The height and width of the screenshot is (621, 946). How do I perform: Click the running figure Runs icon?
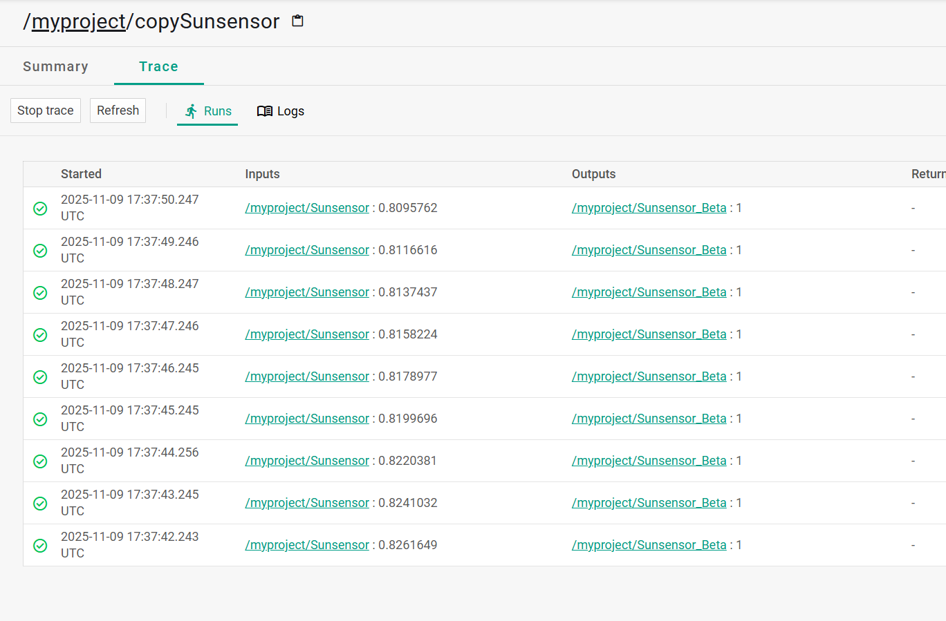[x=192, y=111]
